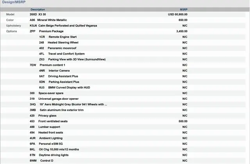The image size is (250, 164).
Task: Click the MSRP column header
Action: (184, 9)
